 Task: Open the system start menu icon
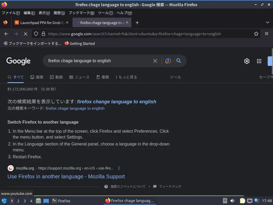(x=4, y=201)
